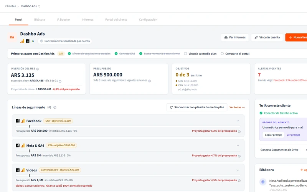This screenshot has width=307, height=192.
Task: Click info icon next to Proyecta gastar 4,7%
Action: 239,156
